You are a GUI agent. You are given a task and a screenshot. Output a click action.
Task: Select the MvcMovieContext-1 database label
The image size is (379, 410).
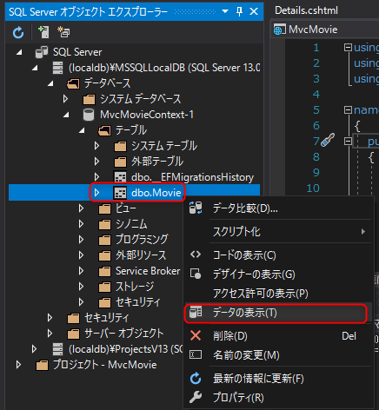147,115
